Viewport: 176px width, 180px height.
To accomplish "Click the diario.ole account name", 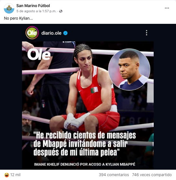I will click(x=51, y=33).
